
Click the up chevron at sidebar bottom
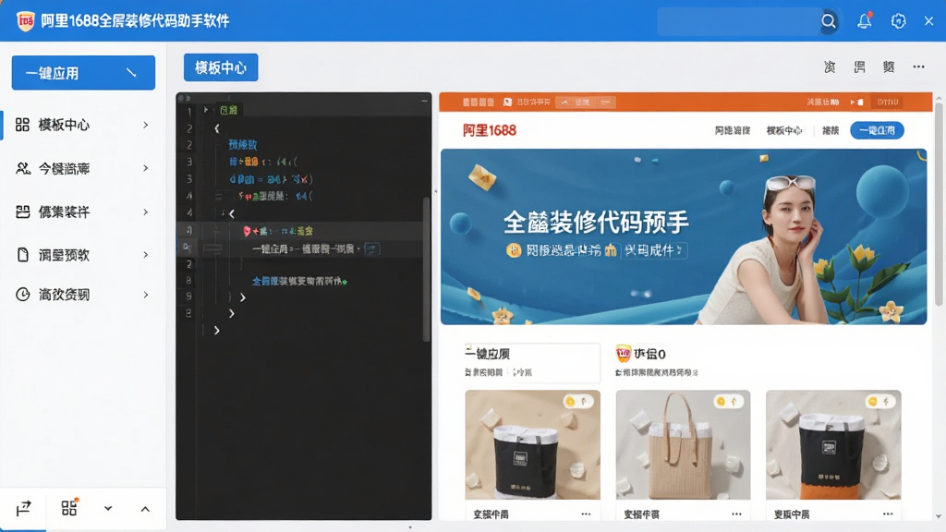[145, 509]
